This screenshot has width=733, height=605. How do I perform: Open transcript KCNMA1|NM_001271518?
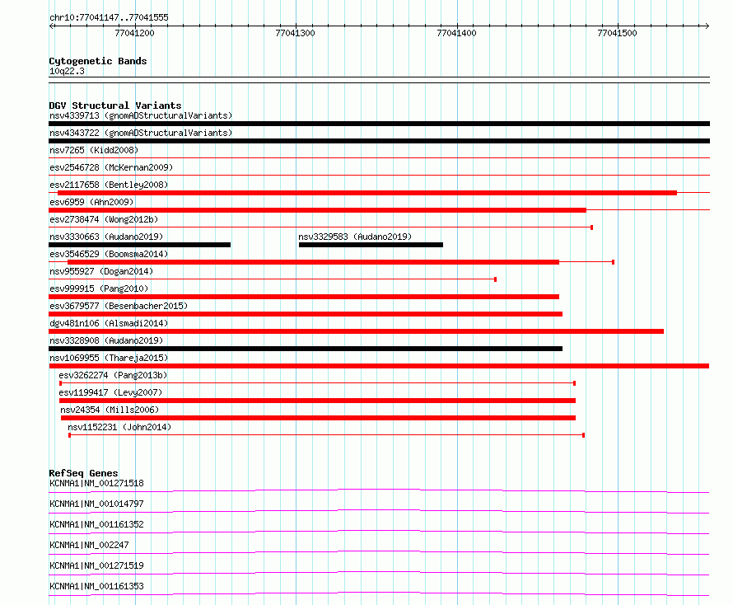(96, 483)
